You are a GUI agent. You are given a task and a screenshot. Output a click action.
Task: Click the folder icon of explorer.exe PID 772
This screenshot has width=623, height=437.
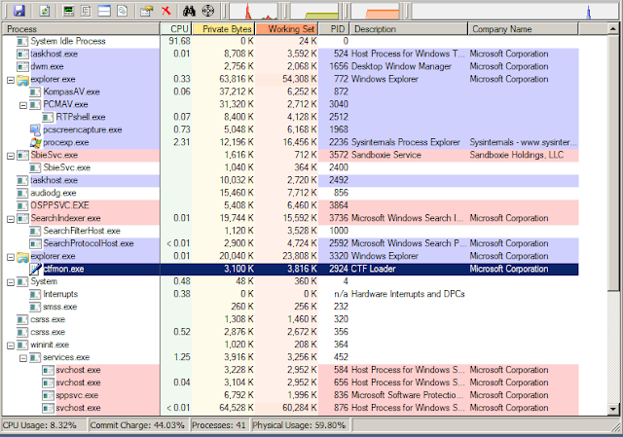tap(22, 80)
